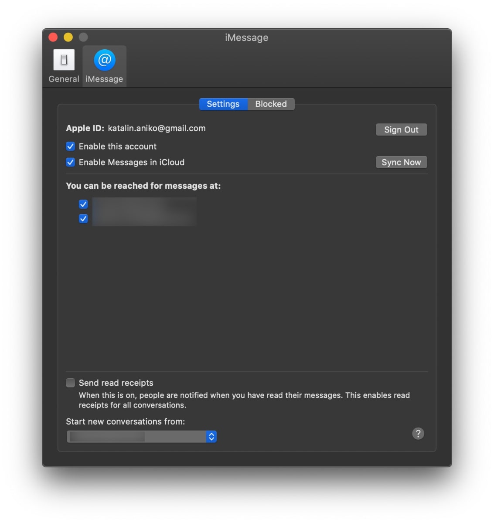Disable the Enable this account checkbox
This screenshot has height=523, width=494.
pos(71,146)
